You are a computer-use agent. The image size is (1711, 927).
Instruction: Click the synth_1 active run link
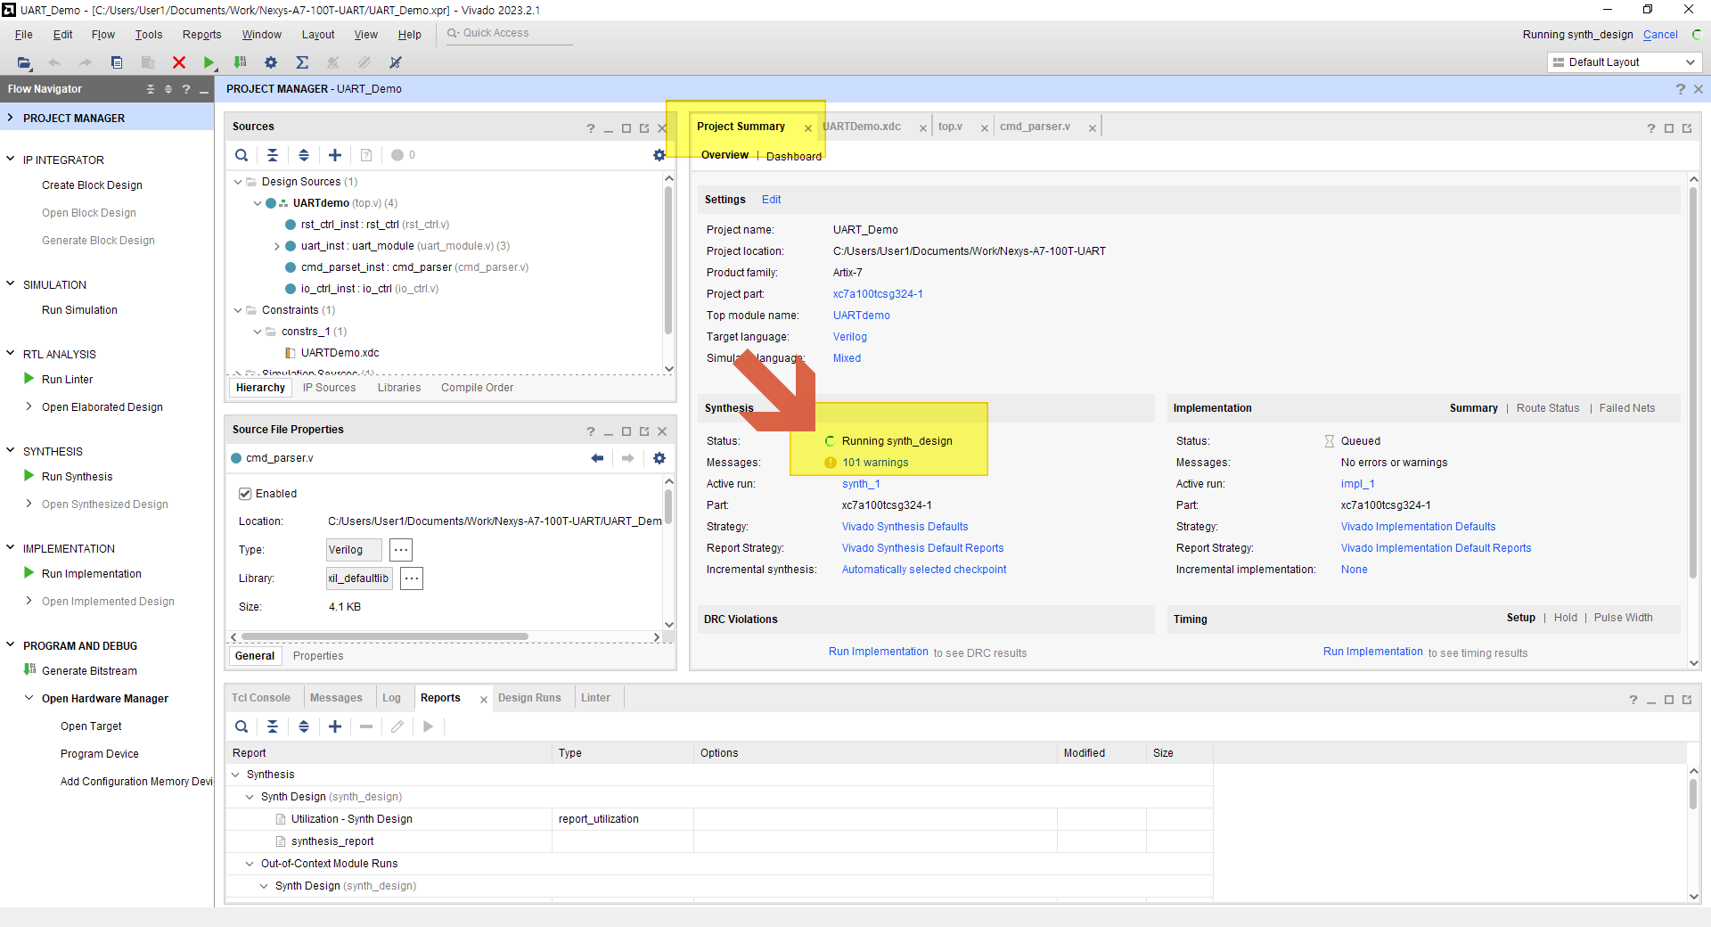click(861, 484)
